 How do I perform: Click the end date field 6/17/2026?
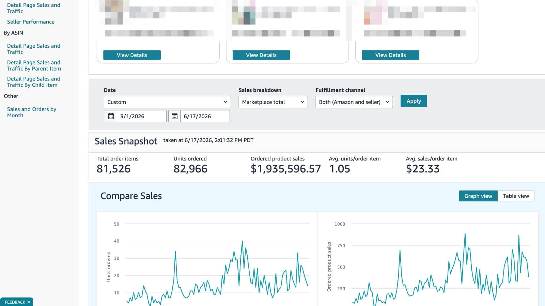pos(205,116)
